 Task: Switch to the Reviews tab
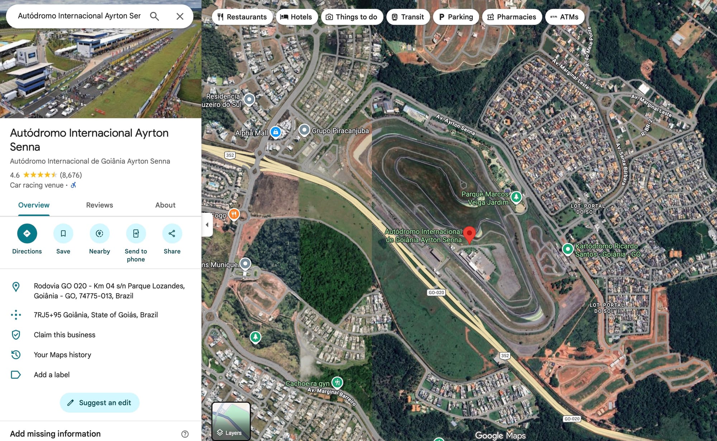pyautogui.click(x=99, y=205)
